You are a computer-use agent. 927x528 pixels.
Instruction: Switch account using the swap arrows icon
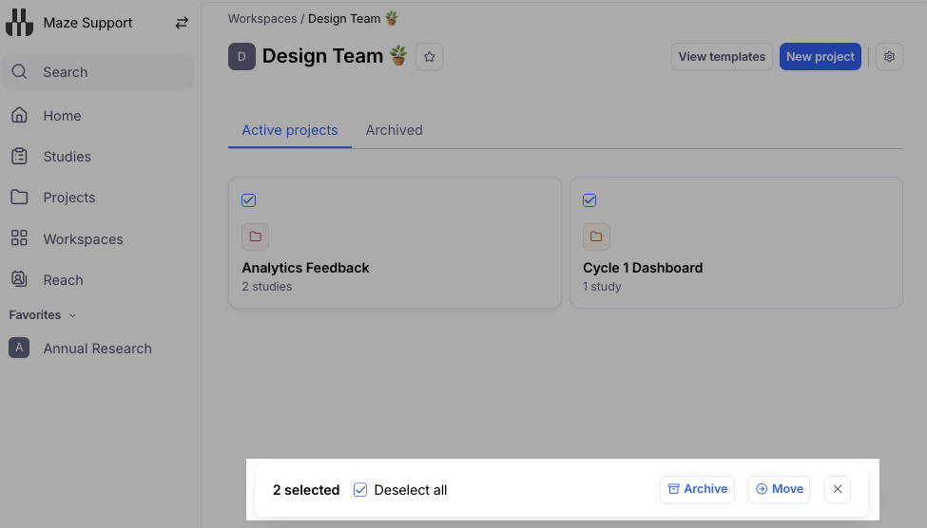[182, 23]
